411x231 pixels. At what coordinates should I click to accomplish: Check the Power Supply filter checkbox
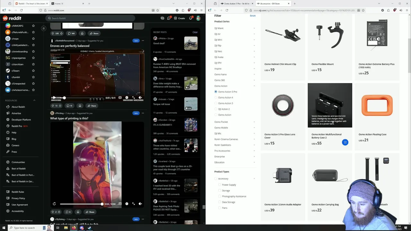[220, 185]
